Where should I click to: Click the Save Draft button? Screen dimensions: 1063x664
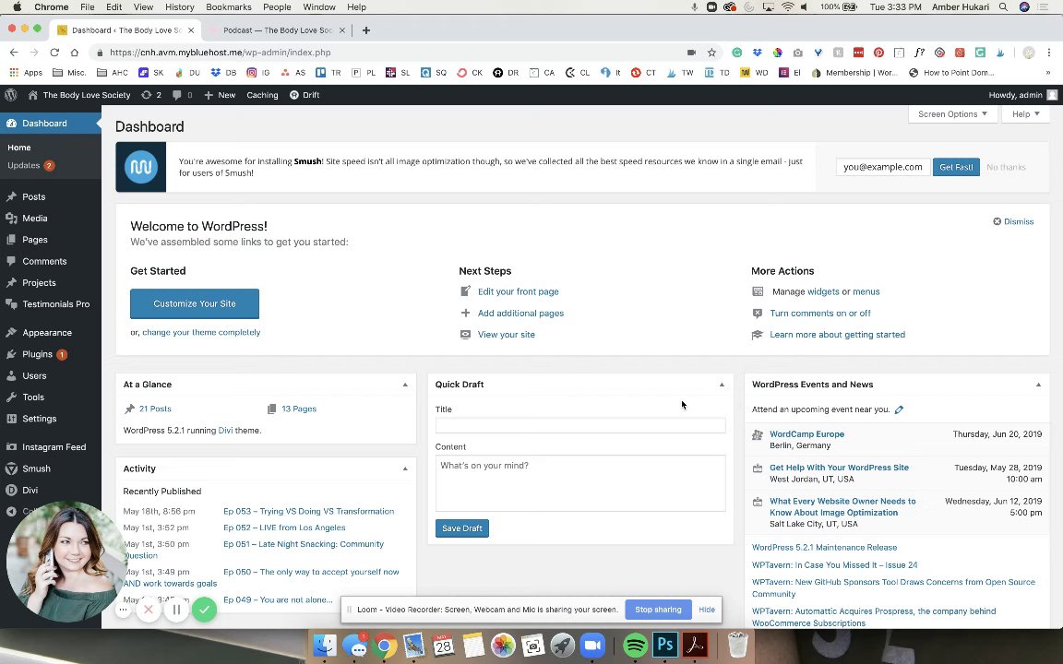461,528
